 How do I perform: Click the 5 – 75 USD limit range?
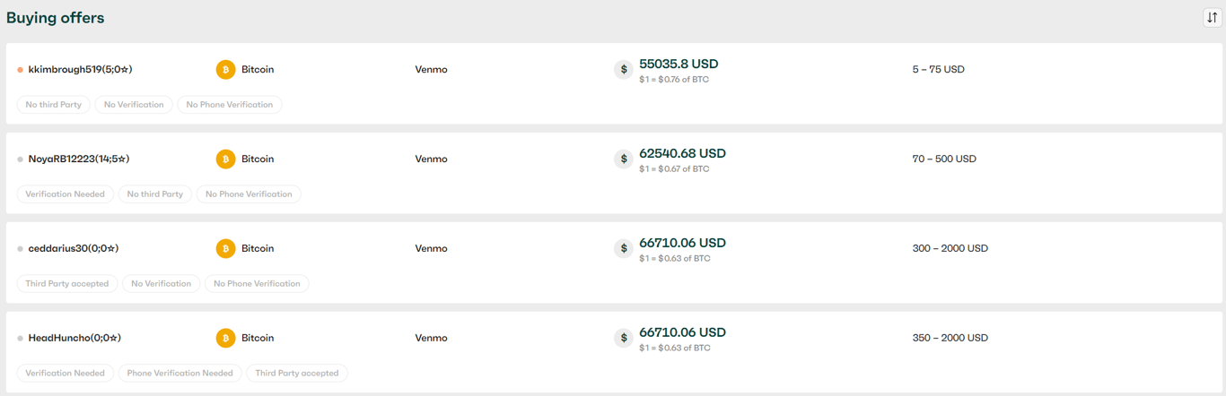click(x=938, y=69)
